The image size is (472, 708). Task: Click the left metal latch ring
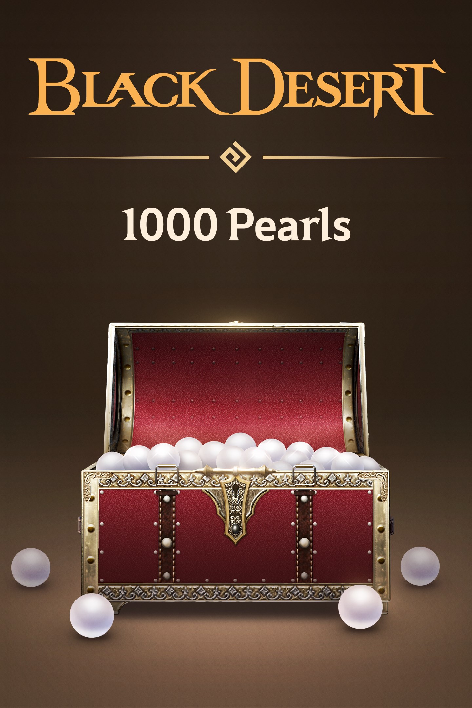[167, 475]
